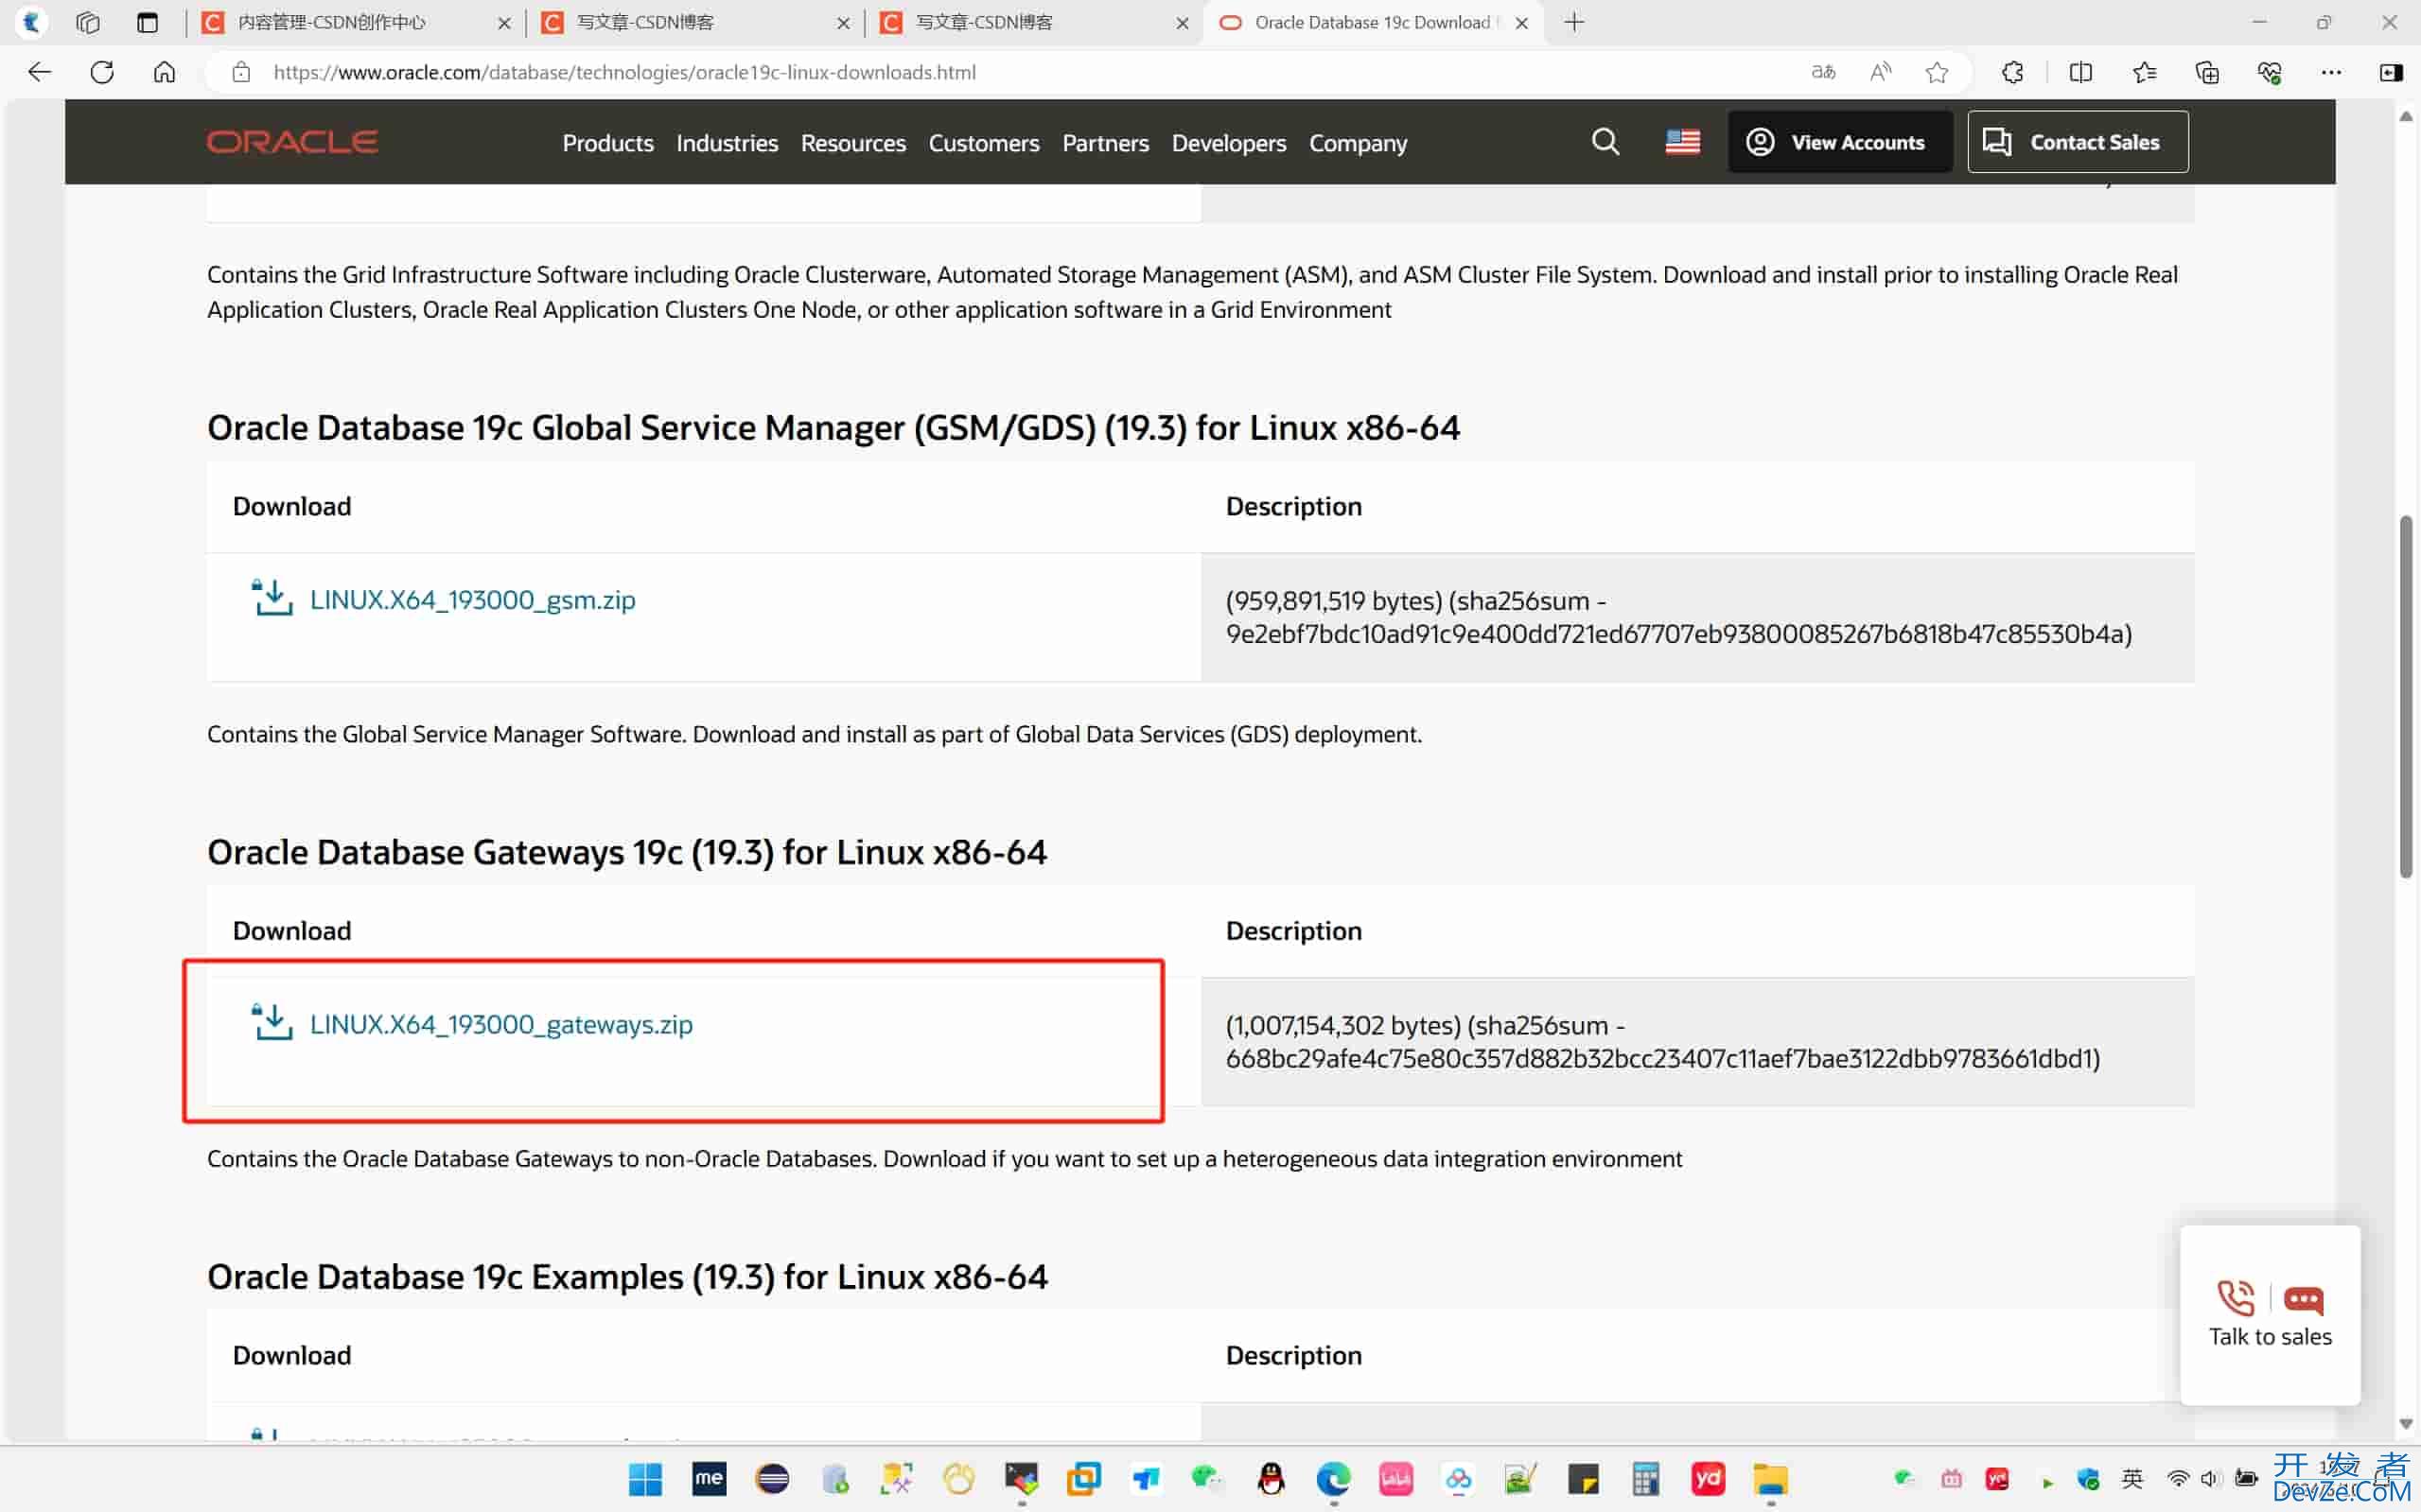Screen dimensions: 2421x1512
Task: Open Company navigation menu
Action: pyautogui.click(x=1358, y=143)
